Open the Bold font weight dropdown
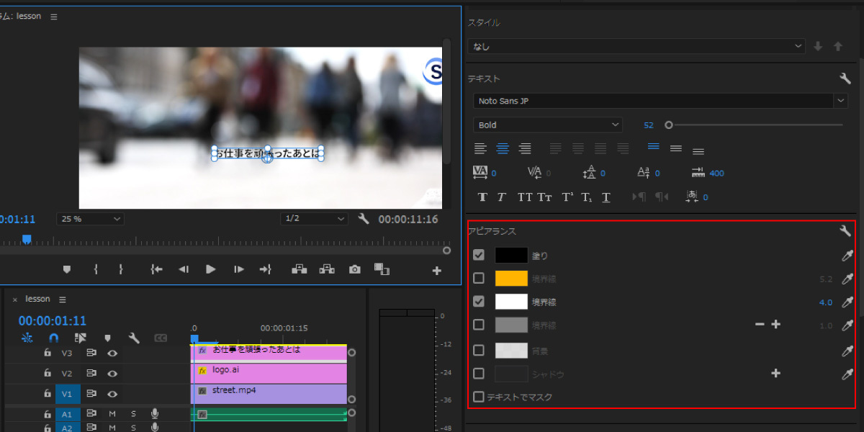The height and width of the screenshot is (432, 864). click(548, 125)
